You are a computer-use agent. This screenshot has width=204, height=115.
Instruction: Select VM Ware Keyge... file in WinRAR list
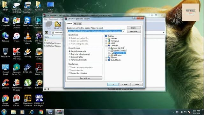pos(53,43)
